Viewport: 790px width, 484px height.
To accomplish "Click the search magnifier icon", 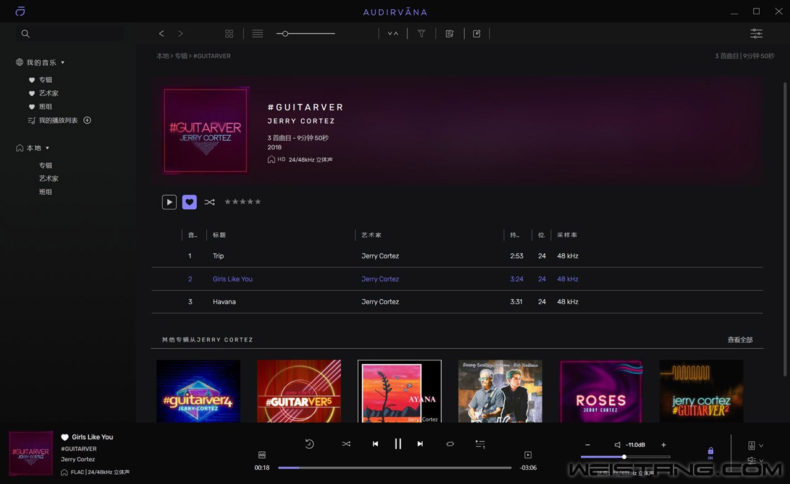I will [x=25, y=34].
